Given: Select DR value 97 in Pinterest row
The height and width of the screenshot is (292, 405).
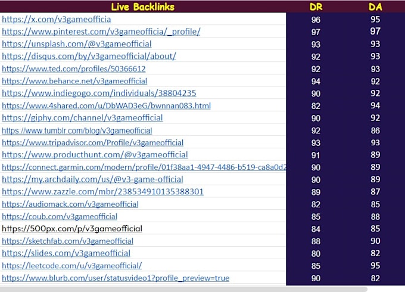Looking at the screenshot, I should pos(316,32).
